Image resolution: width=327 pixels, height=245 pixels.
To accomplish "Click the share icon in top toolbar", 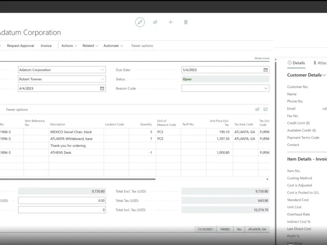I will pos(155,22).
